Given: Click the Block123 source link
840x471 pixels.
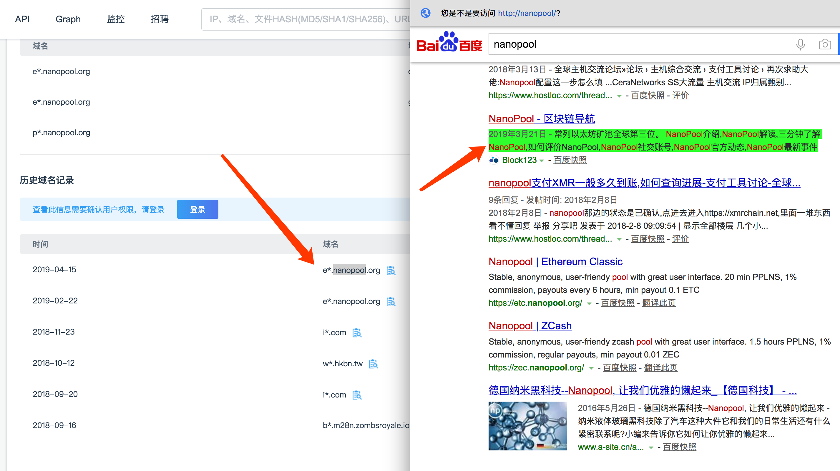Looking at the screenshot, I should [519, 160].
